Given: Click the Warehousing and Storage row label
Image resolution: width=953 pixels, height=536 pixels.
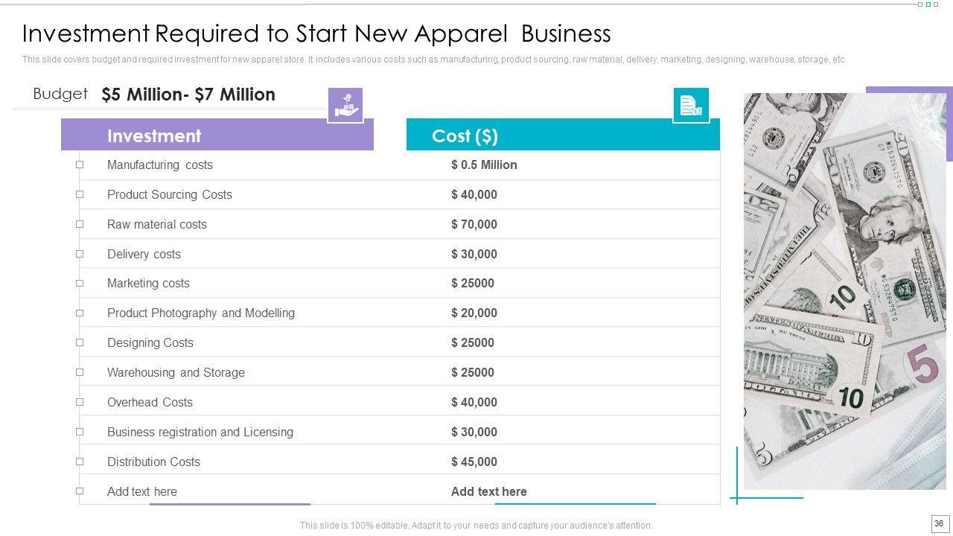Looking at the screenshot, I should coord(176,372).
